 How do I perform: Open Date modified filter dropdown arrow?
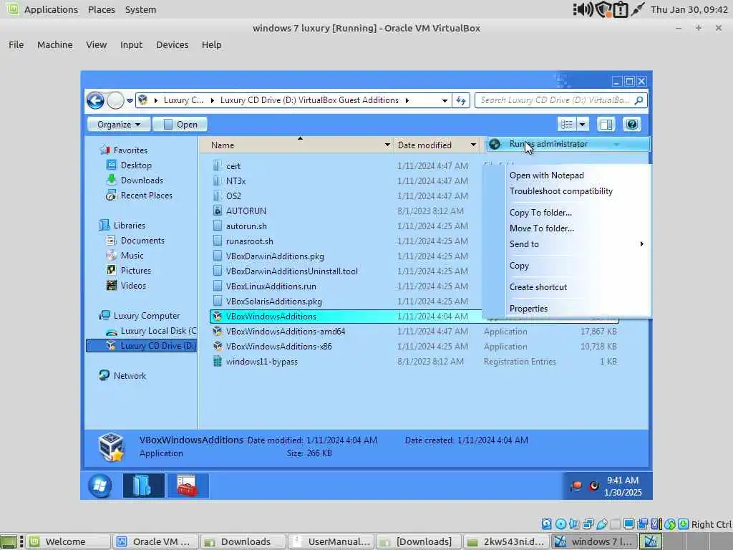[x=473, y=145]
